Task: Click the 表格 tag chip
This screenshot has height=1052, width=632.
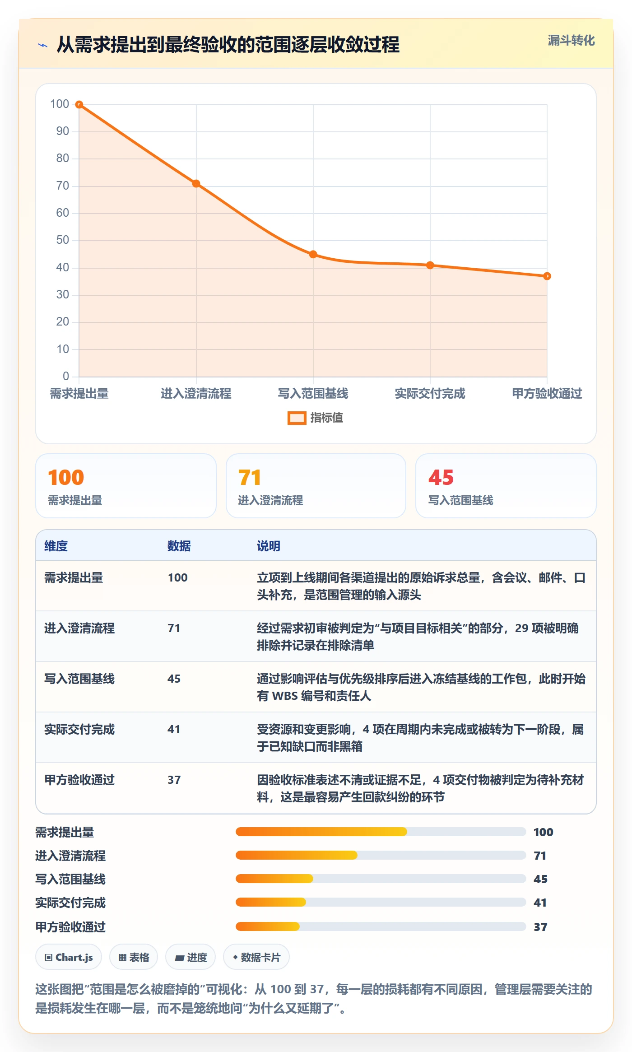Action: [x=134, y=957]
